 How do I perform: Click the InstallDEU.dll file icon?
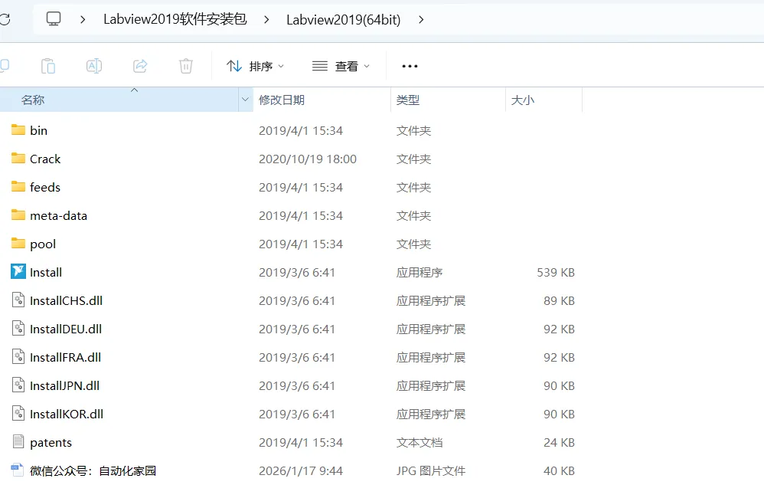coord(18,328)
